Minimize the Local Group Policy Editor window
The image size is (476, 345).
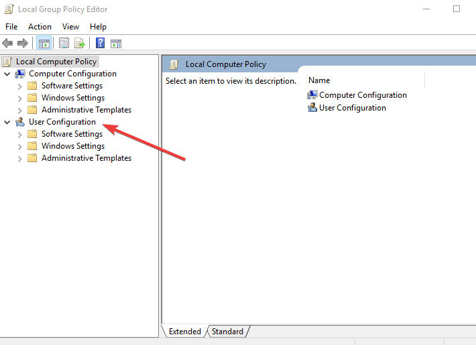click(x=426, y=9)
